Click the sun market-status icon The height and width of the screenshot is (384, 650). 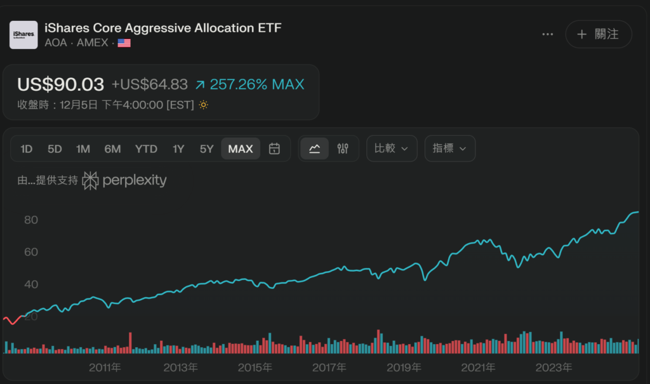click(x=203, y=105)
